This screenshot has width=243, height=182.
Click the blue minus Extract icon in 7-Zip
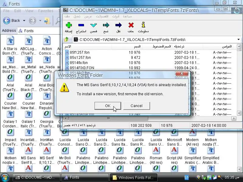pyautogui.click(x=81, y=25)
